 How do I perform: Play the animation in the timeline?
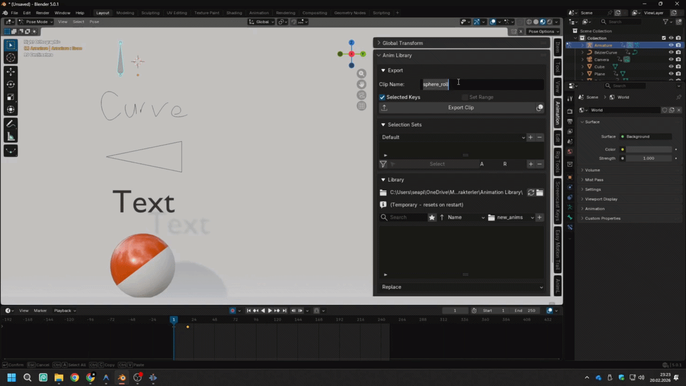(270, 310)
